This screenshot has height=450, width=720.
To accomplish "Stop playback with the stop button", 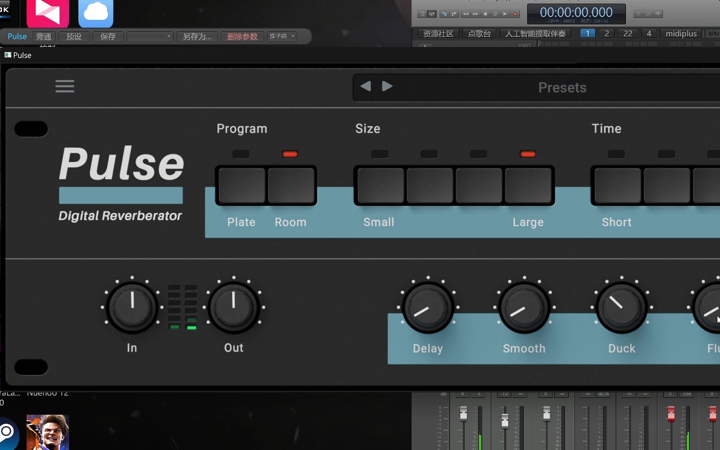I will pyautogui.click(x=485, y=14).
